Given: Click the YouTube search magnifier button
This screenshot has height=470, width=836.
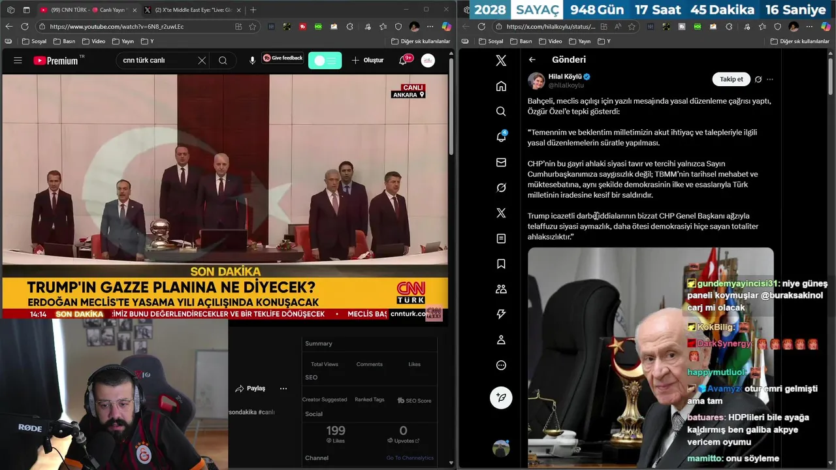Looking at the screenshot, I should click(x=223, y=60).
